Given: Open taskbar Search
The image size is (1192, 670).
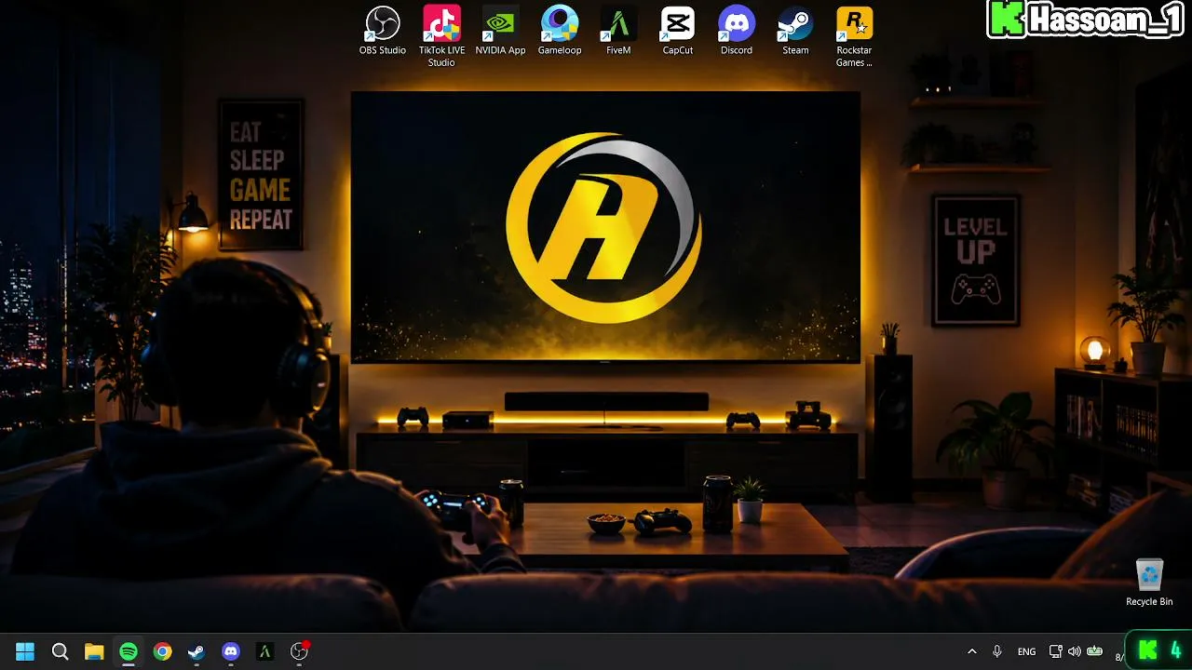Looking at the screenshot, I should tap(60, 651).
